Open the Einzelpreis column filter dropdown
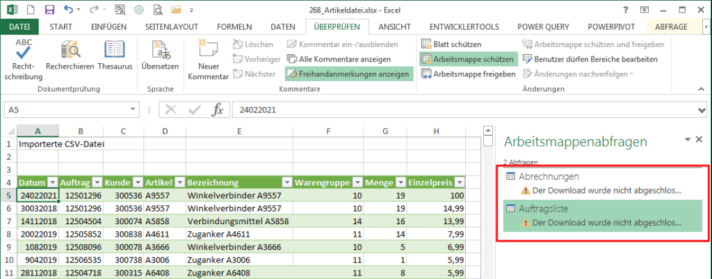The image size is (712, 279). pos(460,183)
